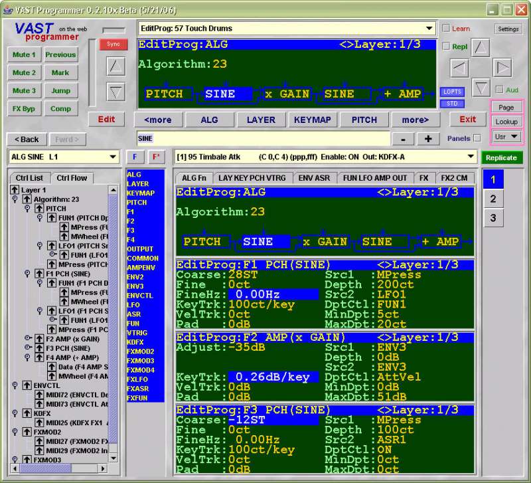Click the KEYMAP soft button
This screenshot has height=483, width=531.
[312, 120]
